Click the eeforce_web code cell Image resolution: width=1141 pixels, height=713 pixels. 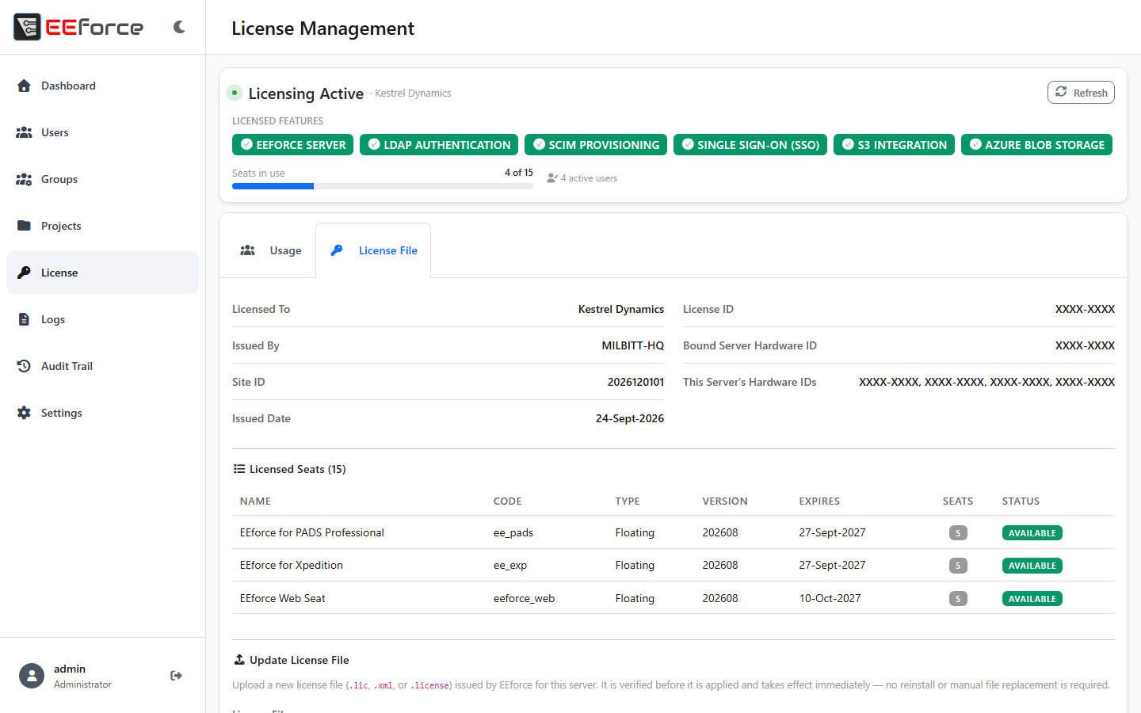coord(524,598)
